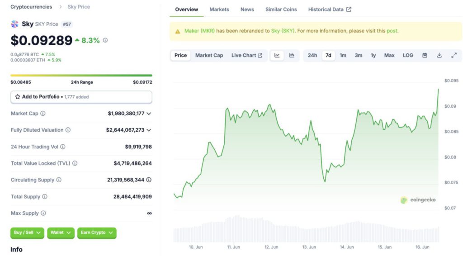Open the Fully Diluted Valuation info icon
Viewport: 463px width, 256px height.
(68, 130)
